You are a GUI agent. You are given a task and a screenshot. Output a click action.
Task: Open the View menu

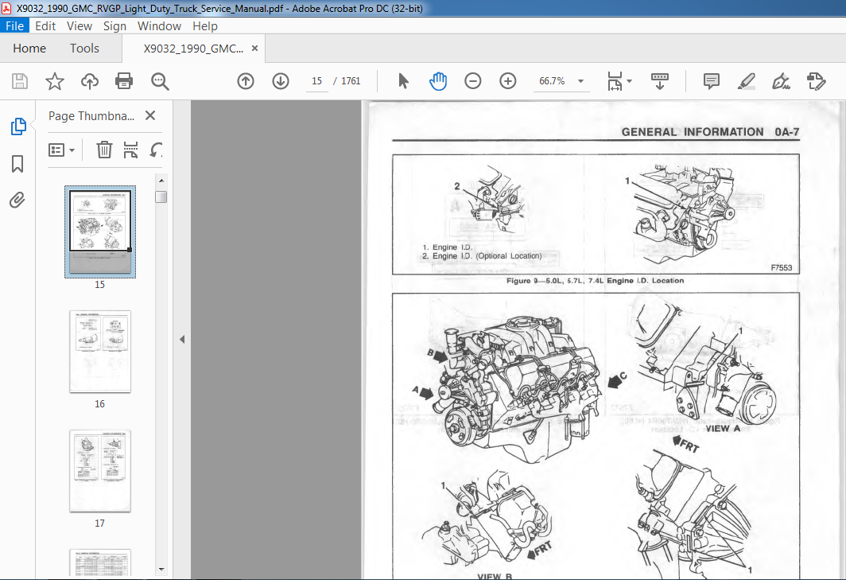tap(80, 26)
